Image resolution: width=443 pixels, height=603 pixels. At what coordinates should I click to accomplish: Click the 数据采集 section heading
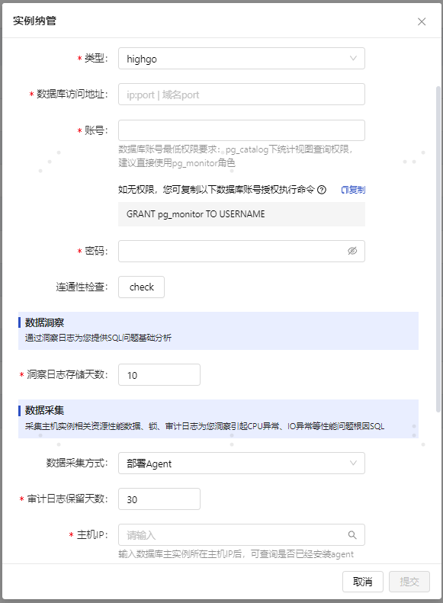45,410
